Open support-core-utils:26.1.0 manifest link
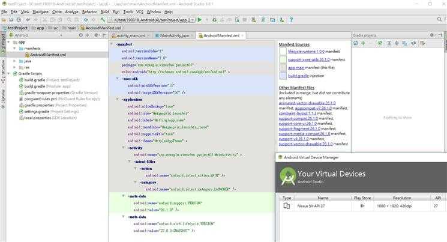This screenshot has height=242, width=447. point(309,59)
